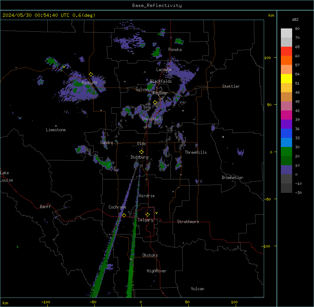Click the Banff label
The width and height of the screenshot is (314, 307).
tap(45, 207)
